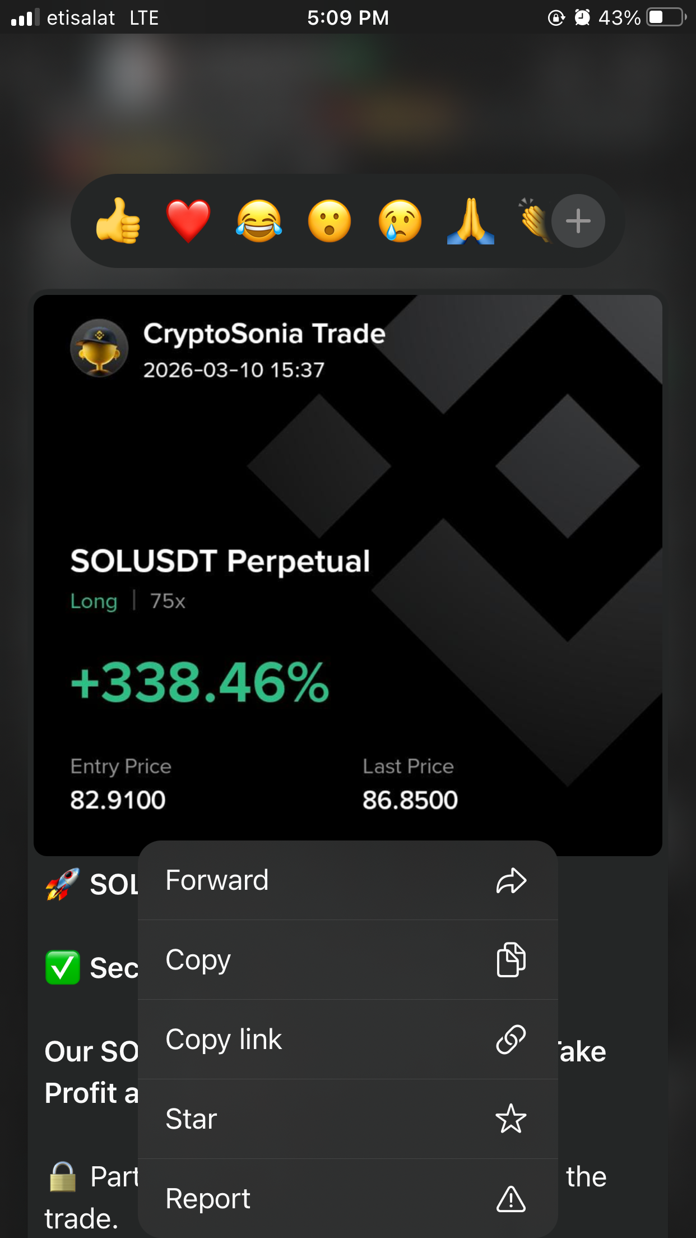The image size is (696, 1238).
Task: Select the Copy link menu option
Action: tap(347, 1040)
